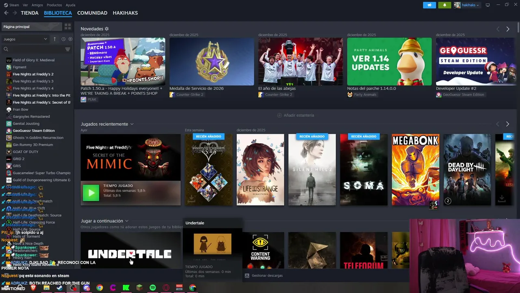Open the Ver menu
This screenshot has width=520, height=293.
point(25,5)
